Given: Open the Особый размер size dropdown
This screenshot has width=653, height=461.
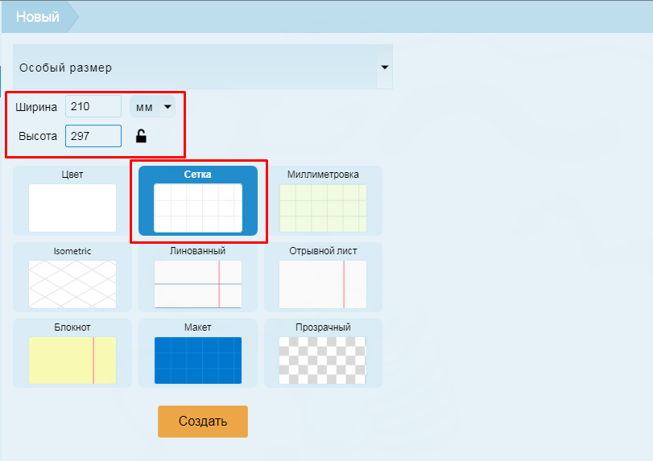Looking at the screenshot, I should (203, 67).
